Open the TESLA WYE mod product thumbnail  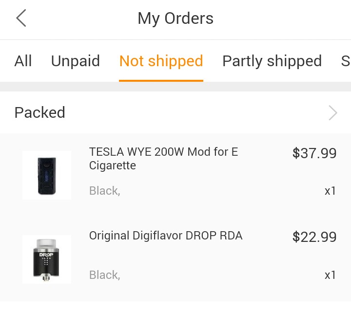pos(47,175)
